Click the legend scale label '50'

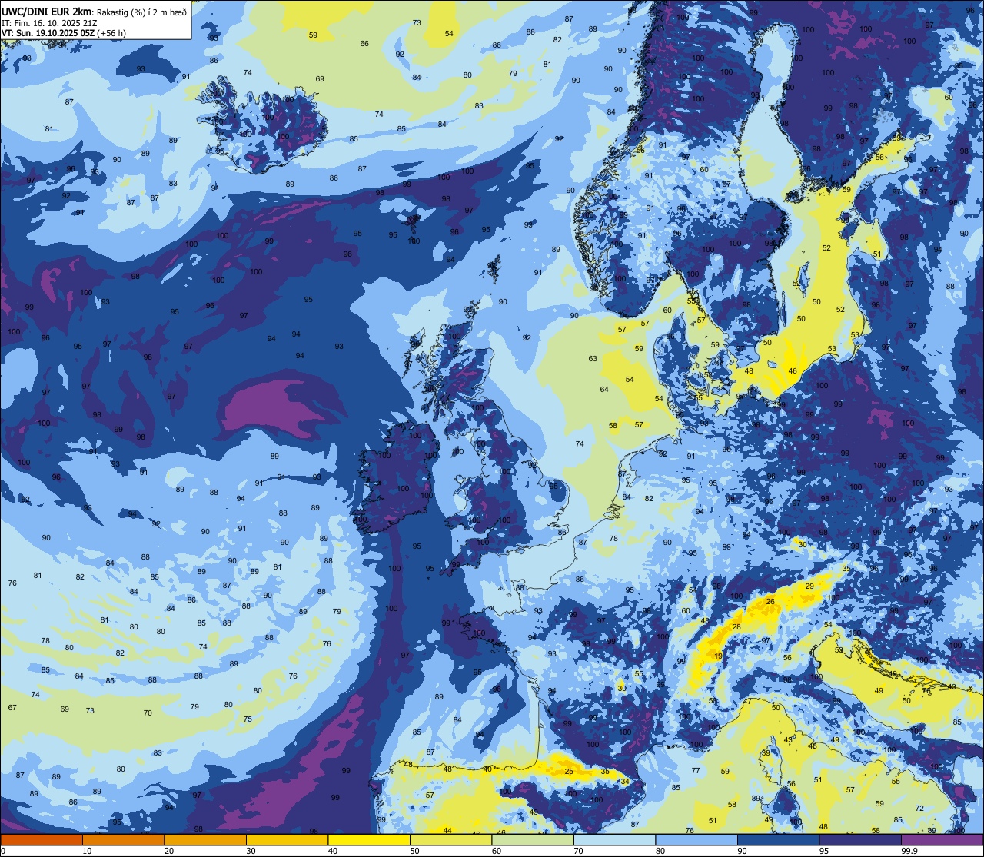[414, 851]
